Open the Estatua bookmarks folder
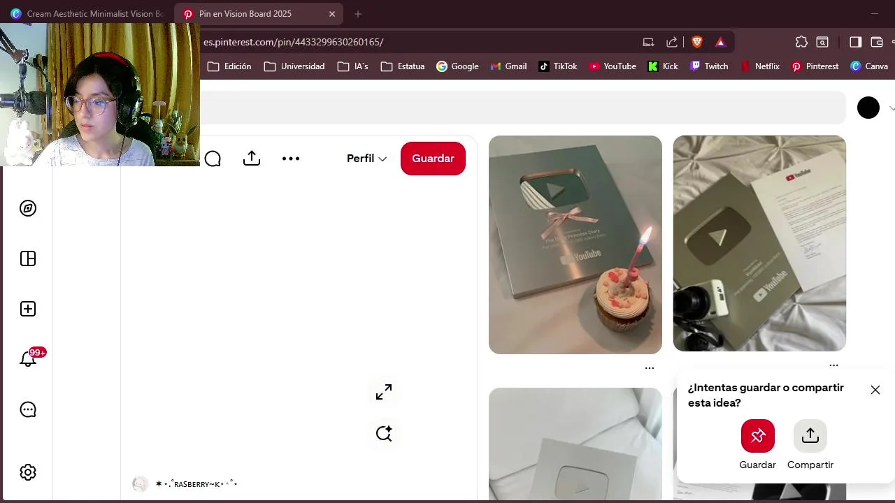Screen dimensions: 895x503 pyautogui.click(x=403, y=66)
